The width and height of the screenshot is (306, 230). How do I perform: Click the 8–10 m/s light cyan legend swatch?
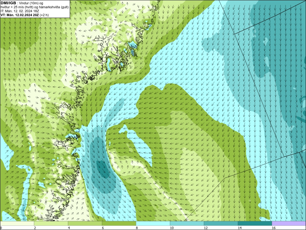coord(153,223)
